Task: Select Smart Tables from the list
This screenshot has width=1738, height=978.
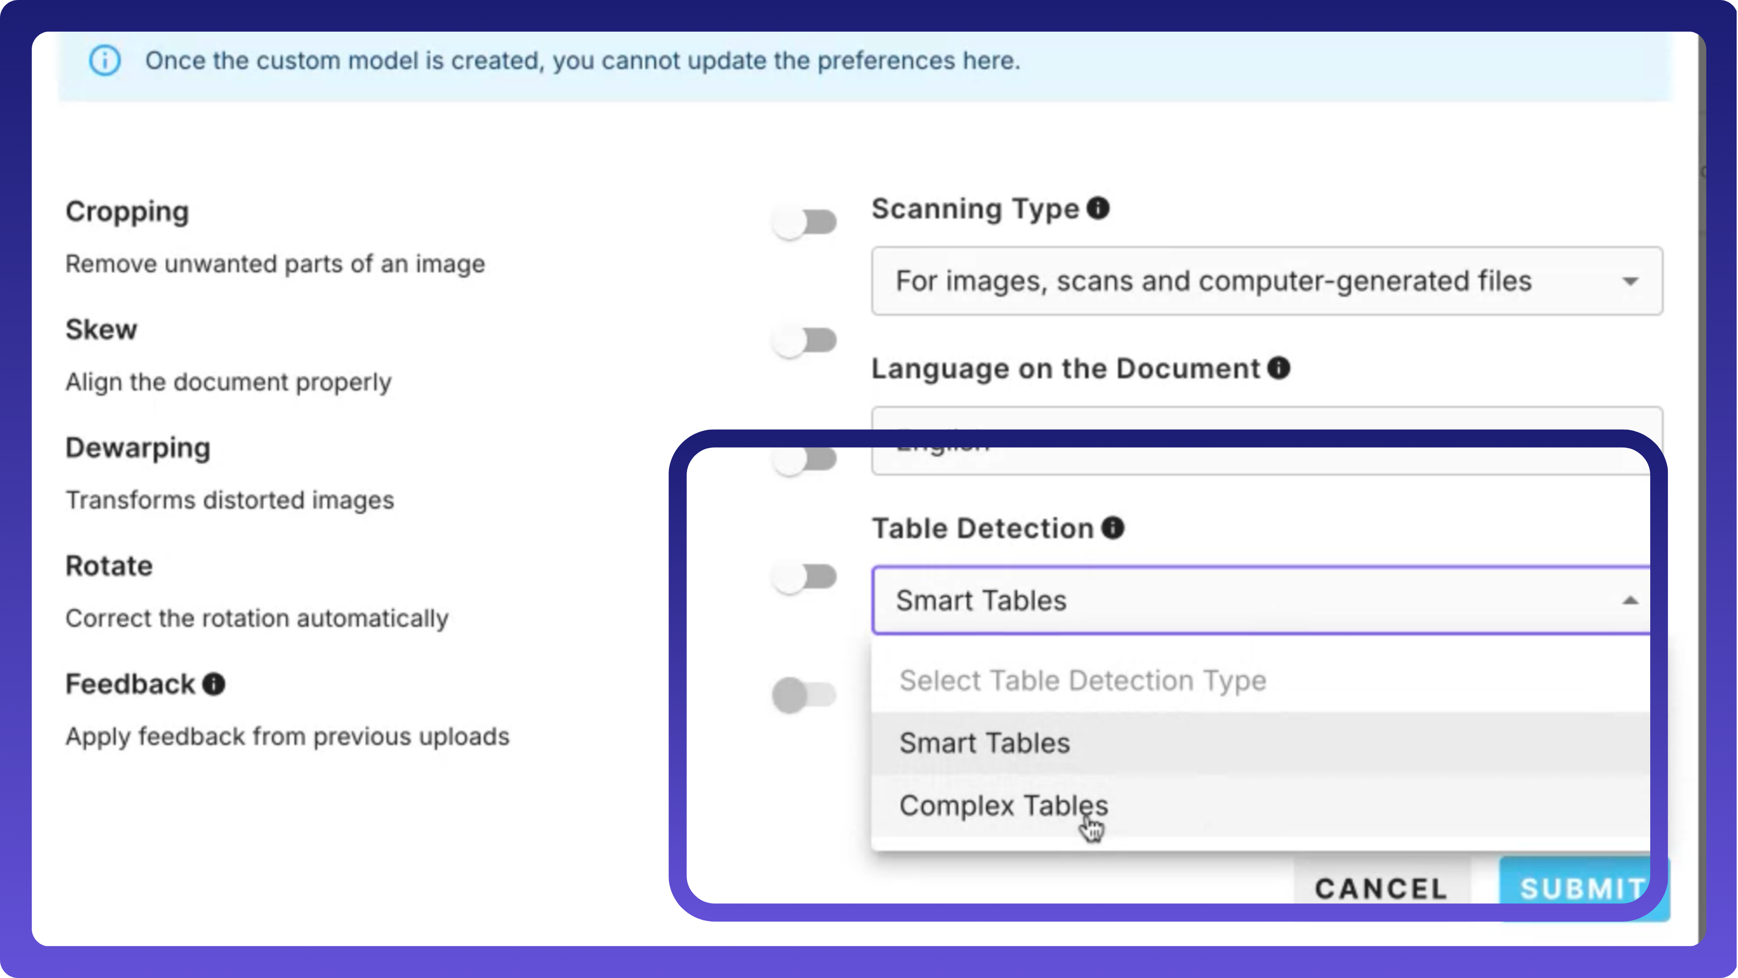Action: coord(985,743)
